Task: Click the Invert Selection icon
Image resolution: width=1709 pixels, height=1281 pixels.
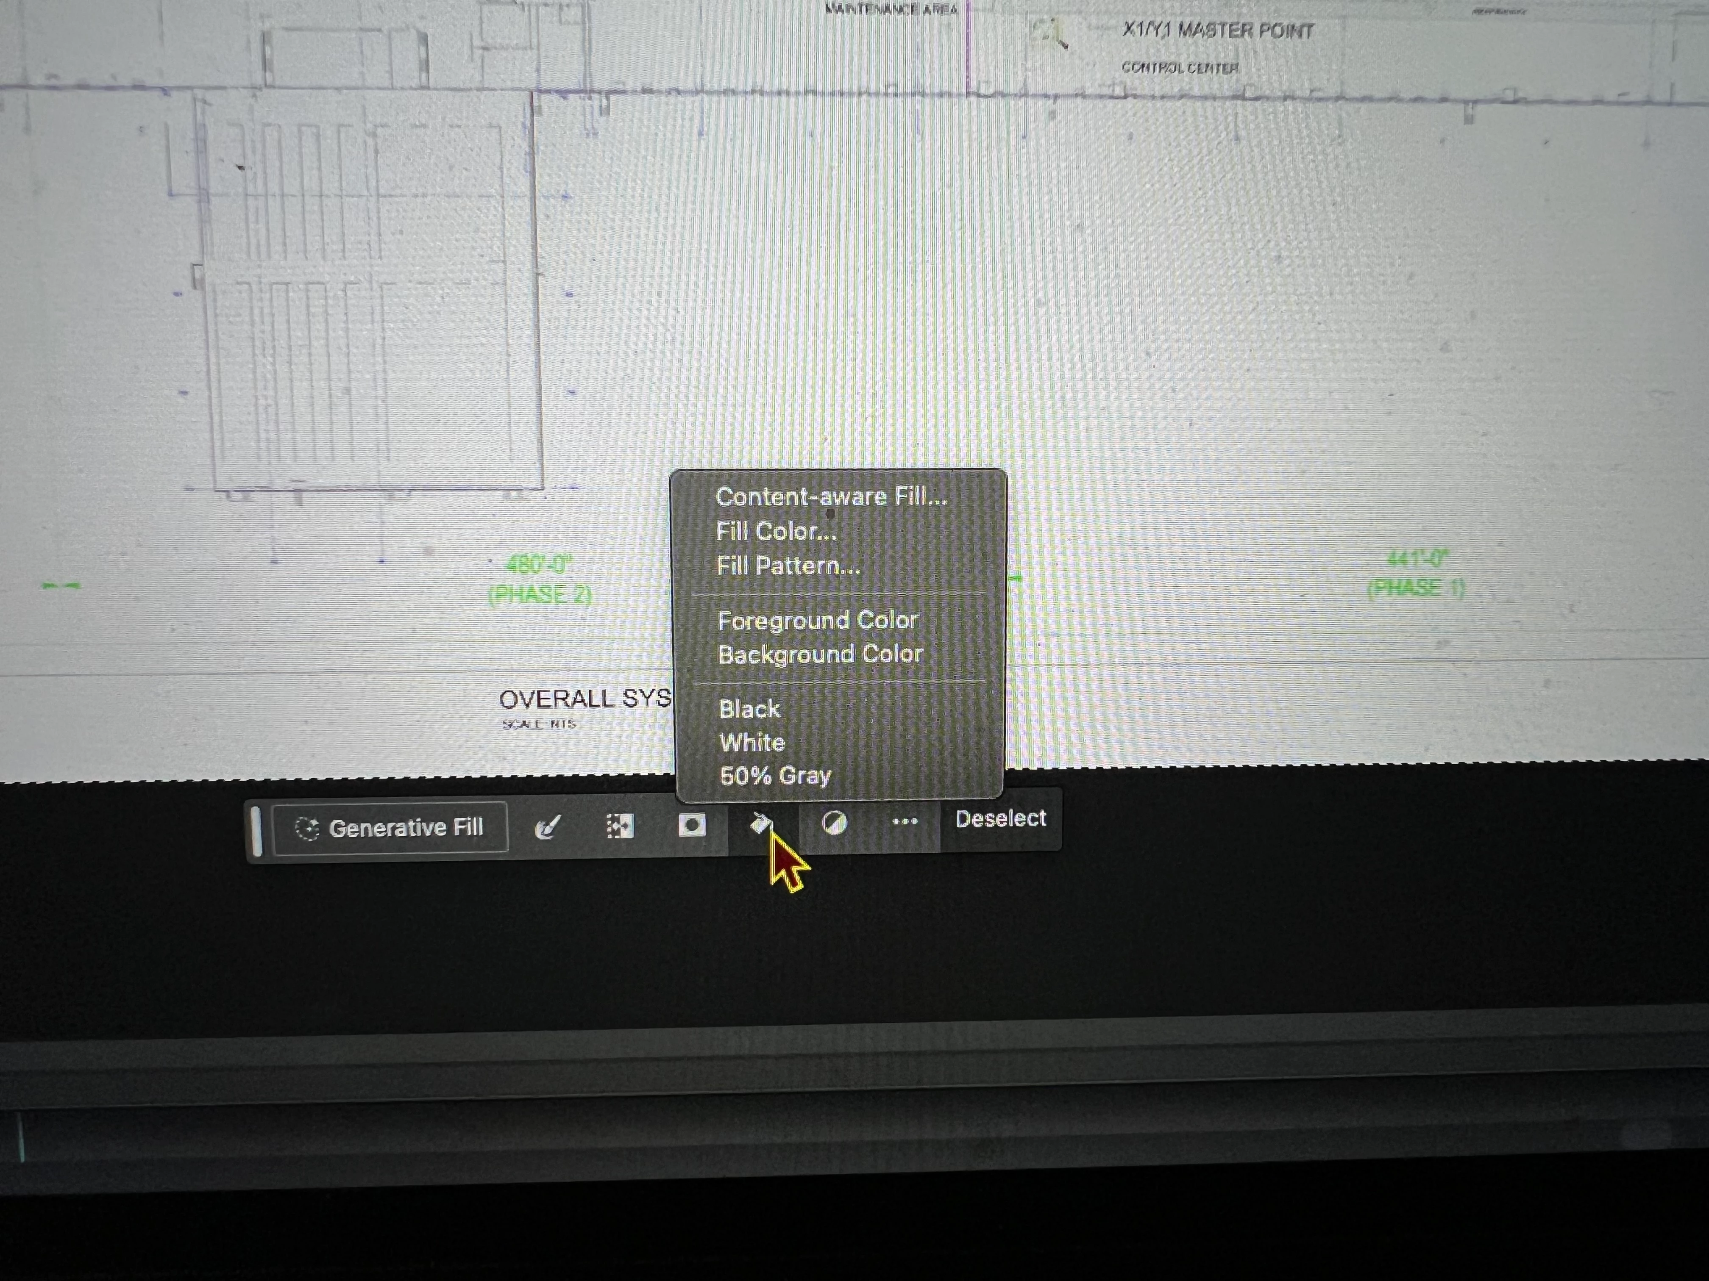Action: (619, 826)
